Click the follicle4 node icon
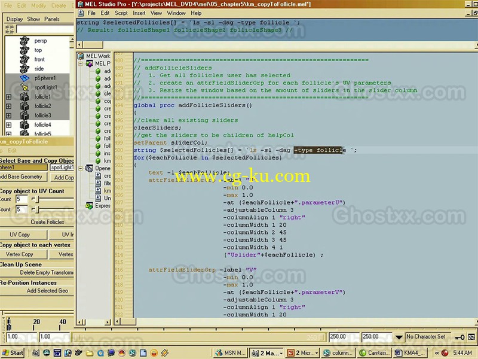This screenshot has width=478, height=359. click(24, 125)
